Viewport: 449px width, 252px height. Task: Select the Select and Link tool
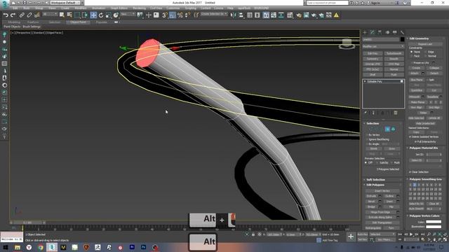[22, 15]
